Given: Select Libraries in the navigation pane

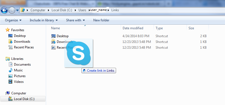Looking at the screenshot, I should click(17, 59).
